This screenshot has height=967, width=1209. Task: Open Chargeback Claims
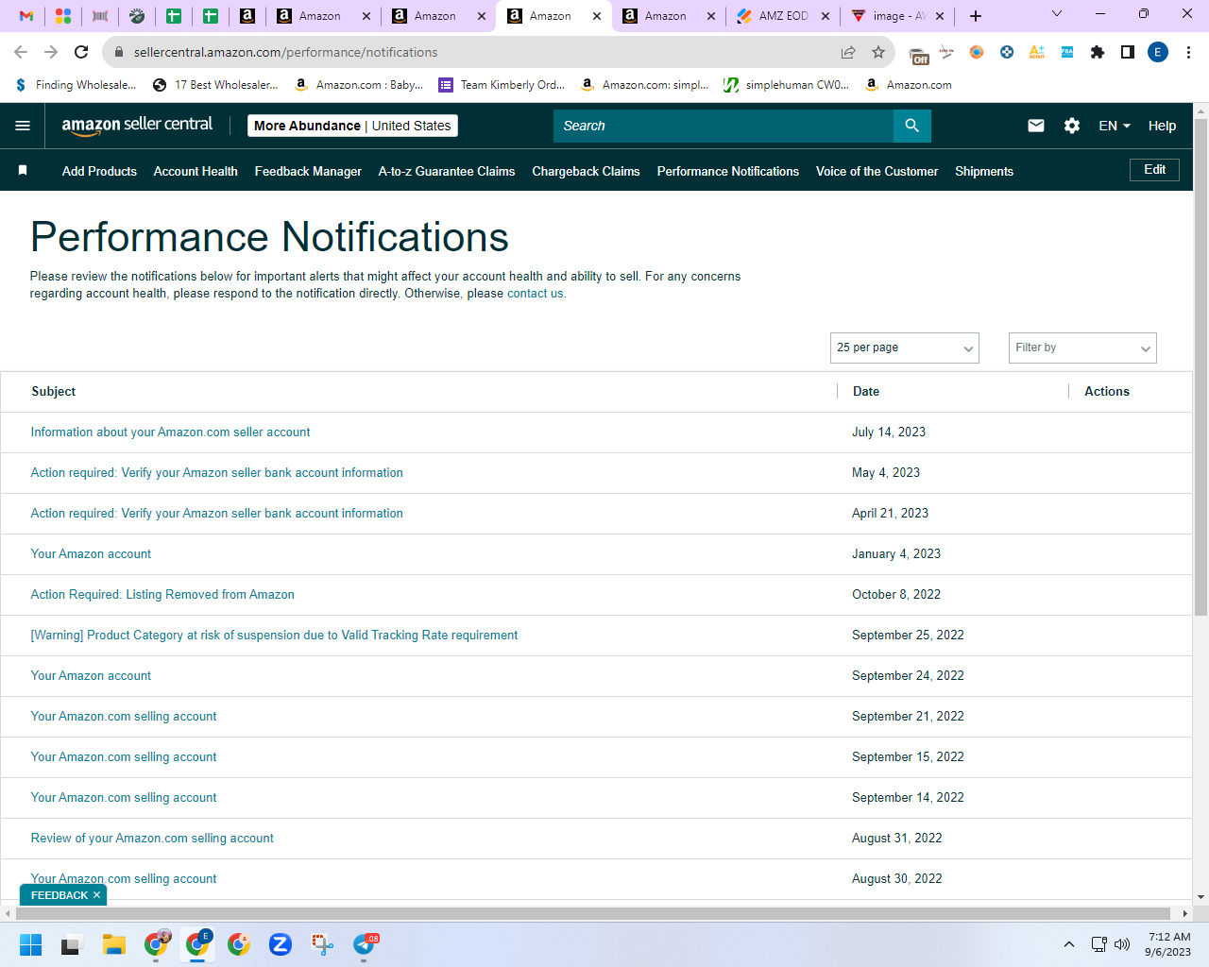tap(586, 171)
